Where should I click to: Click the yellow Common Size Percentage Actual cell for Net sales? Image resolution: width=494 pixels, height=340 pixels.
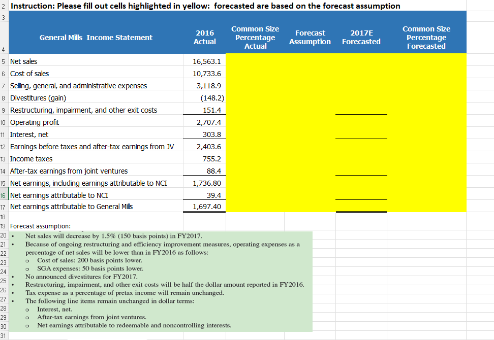pyautogui.click(x=255, y=61)
